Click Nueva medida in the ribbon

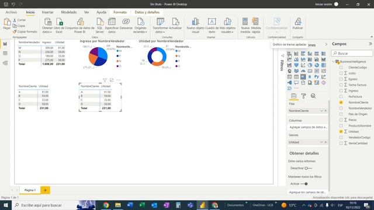tap(245, 26)
